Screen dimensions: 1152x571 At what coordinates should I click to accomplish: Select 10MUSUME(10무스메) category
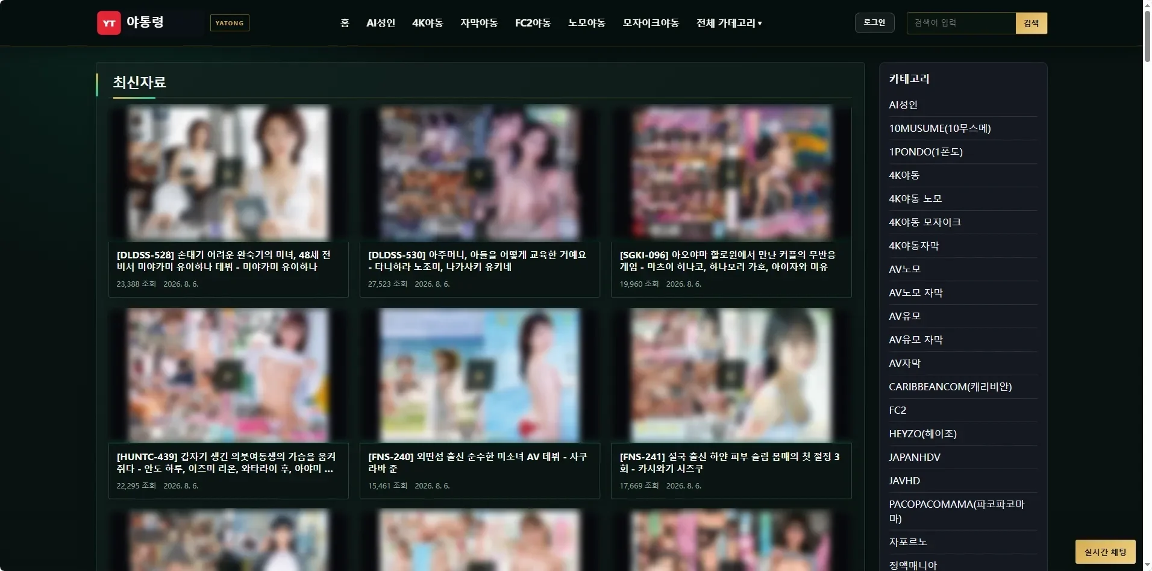[940, 128]
